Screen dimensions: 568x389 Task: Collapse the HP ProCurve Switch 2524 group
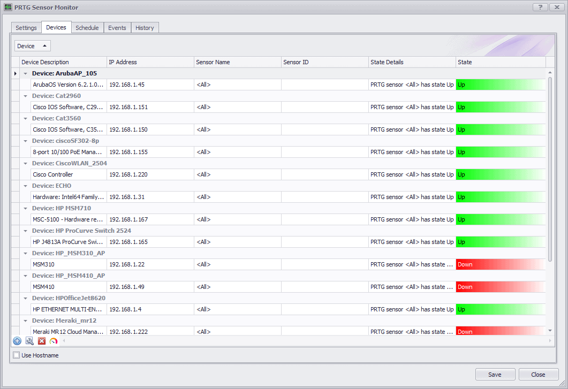point(25,231)
